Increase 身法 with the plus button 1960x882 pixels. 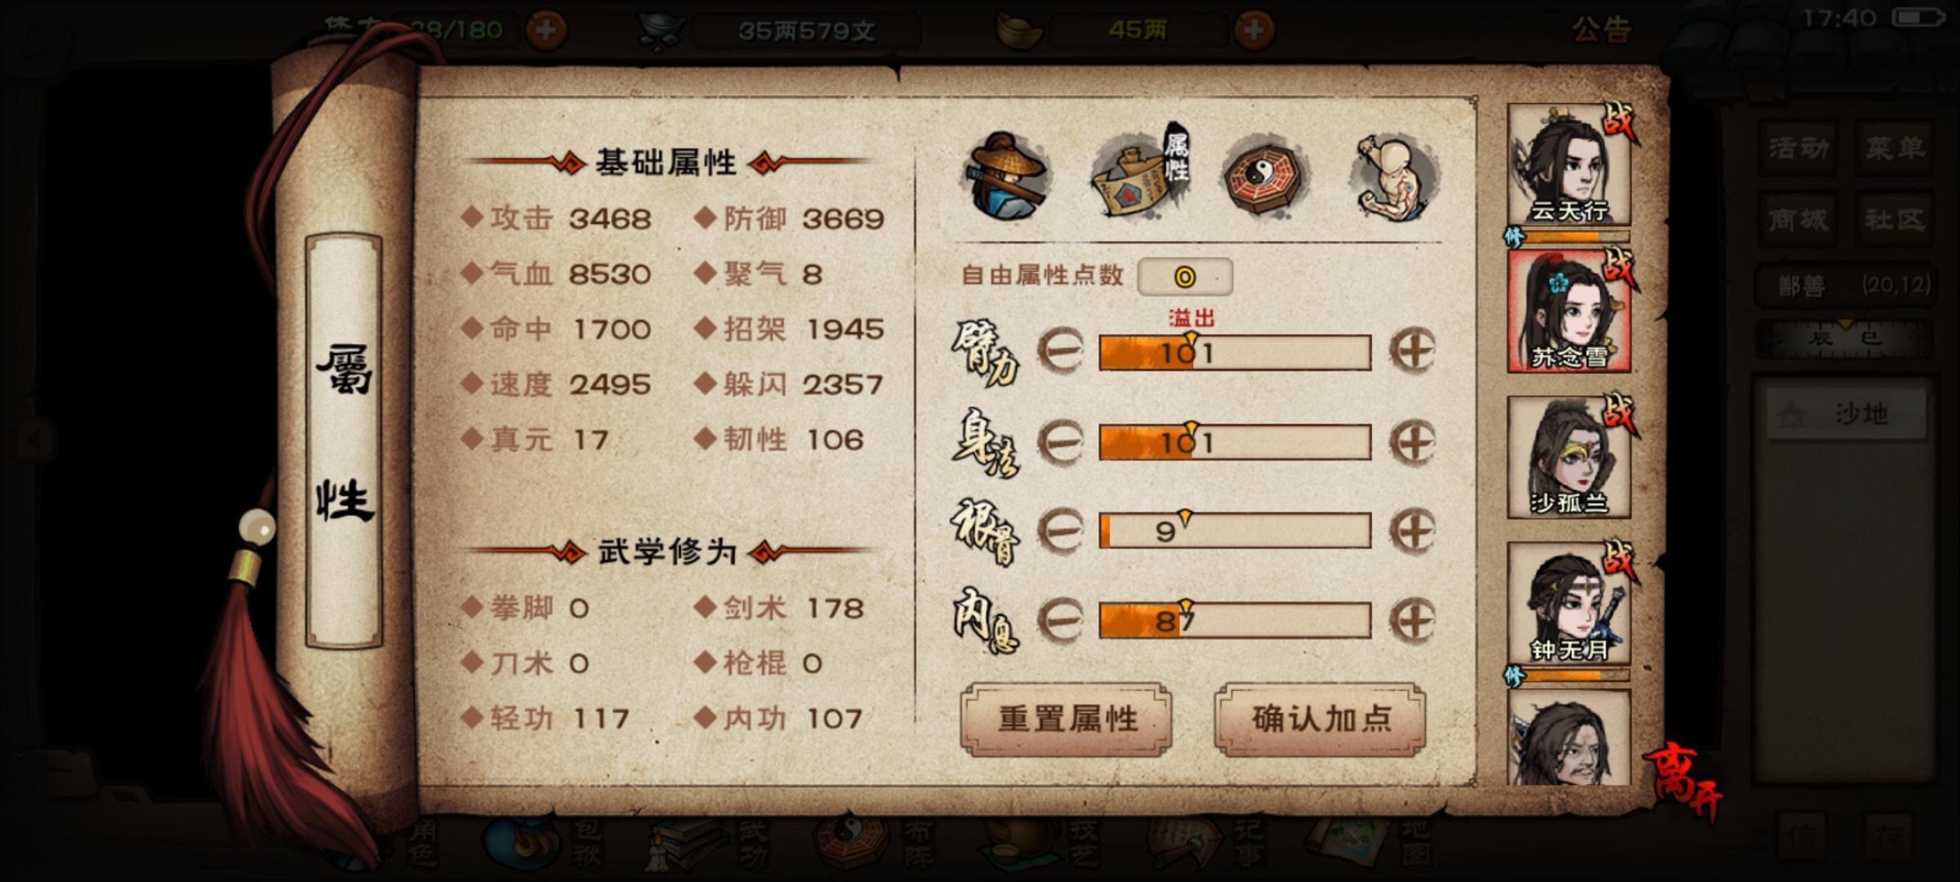click(1413, 442)
